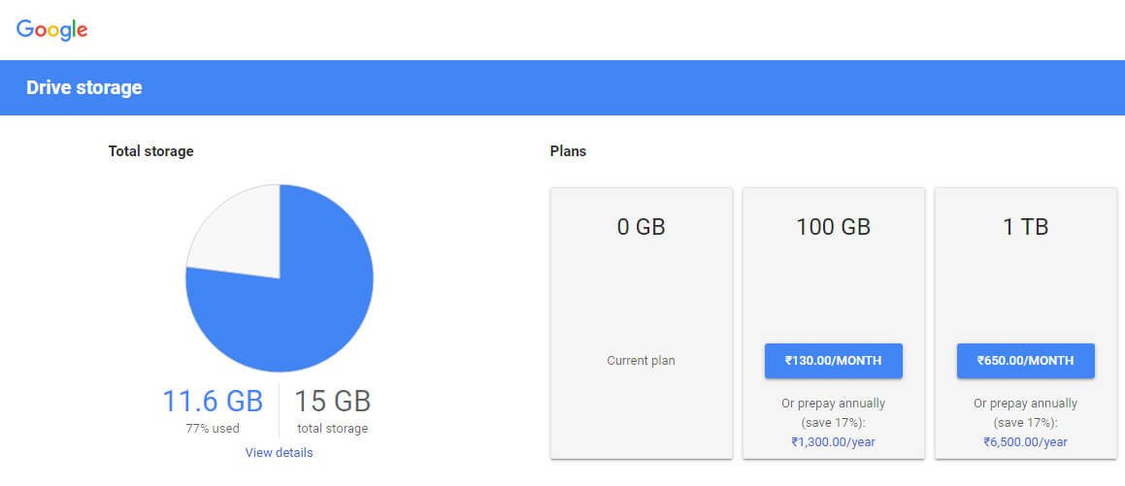Click the ₹6,500.00/year annual prepay link
This screenshot has width=1125, height=486.
(x=1025, y=441)
